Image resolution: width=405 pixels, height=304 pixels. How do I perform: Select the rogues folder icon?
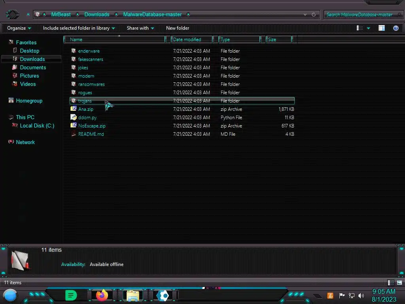point(74,92)
